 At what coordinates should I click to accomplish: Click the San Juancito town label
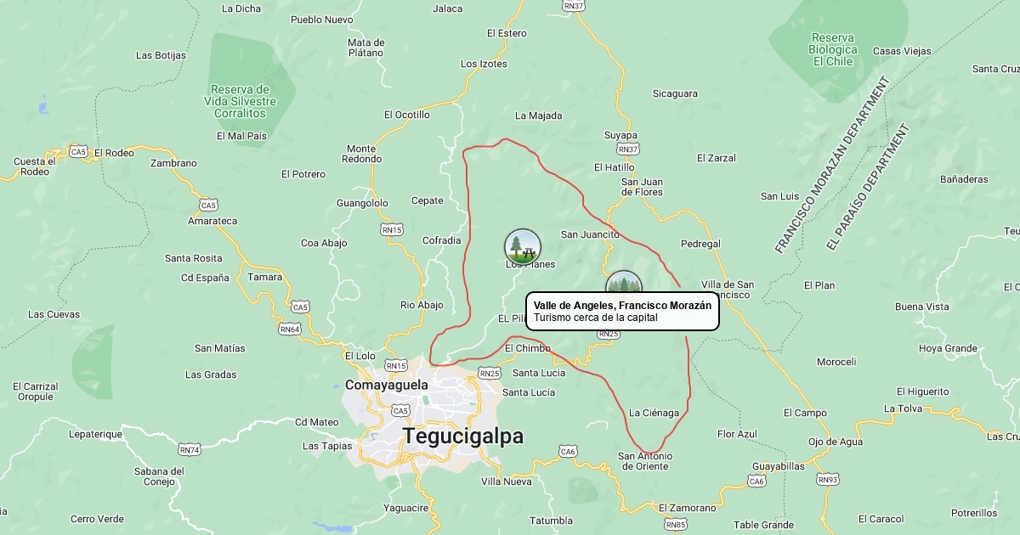[590, 234]
